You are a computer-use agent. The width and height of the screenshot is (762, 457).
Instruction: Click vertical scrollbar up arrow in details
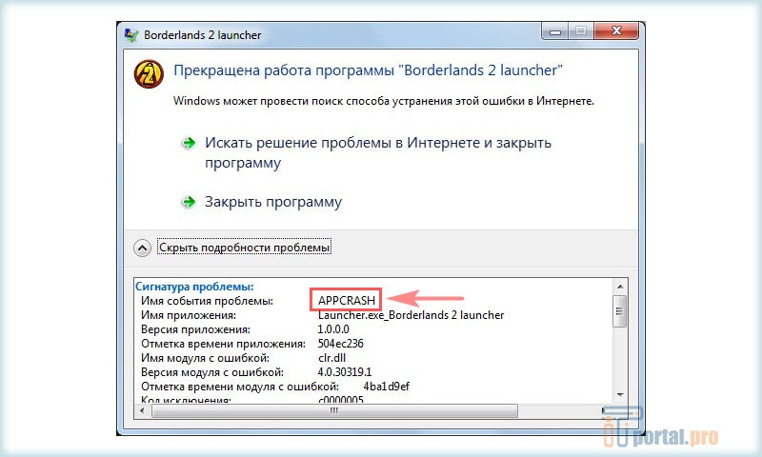tap(620, 287)
